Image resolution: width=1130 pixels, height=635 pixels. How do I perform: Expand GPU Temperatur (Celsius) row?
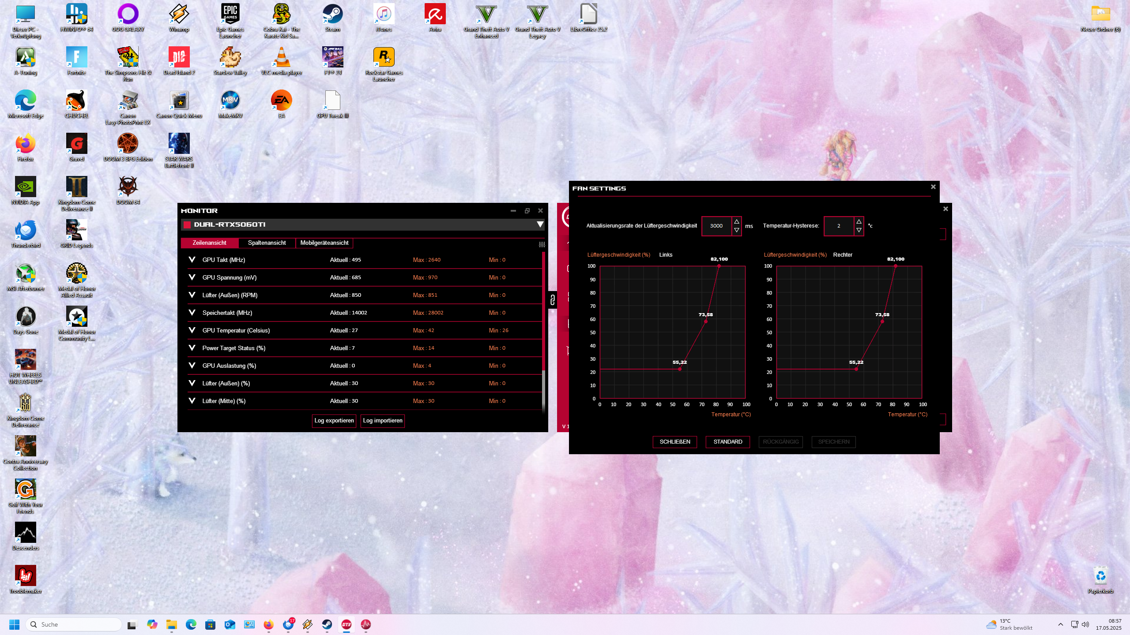[192, 330]
